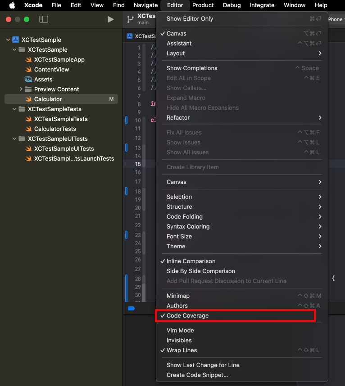Open the Product menu
Viewport: 345px width, 386px height.
(203, 5)
